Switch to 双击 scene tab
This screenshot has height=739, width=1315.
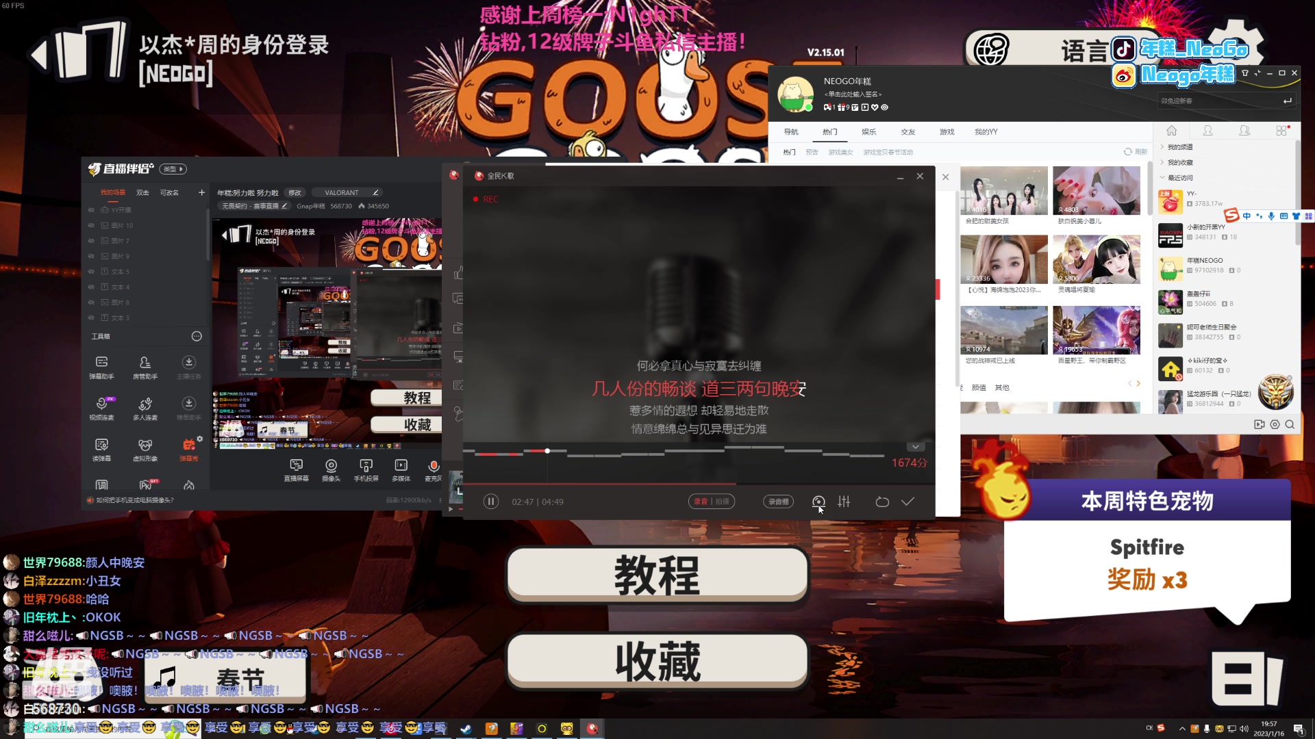tap(142, 193)
